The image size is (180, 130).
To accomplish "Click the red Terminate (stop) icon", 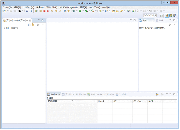I will point(44,11).
